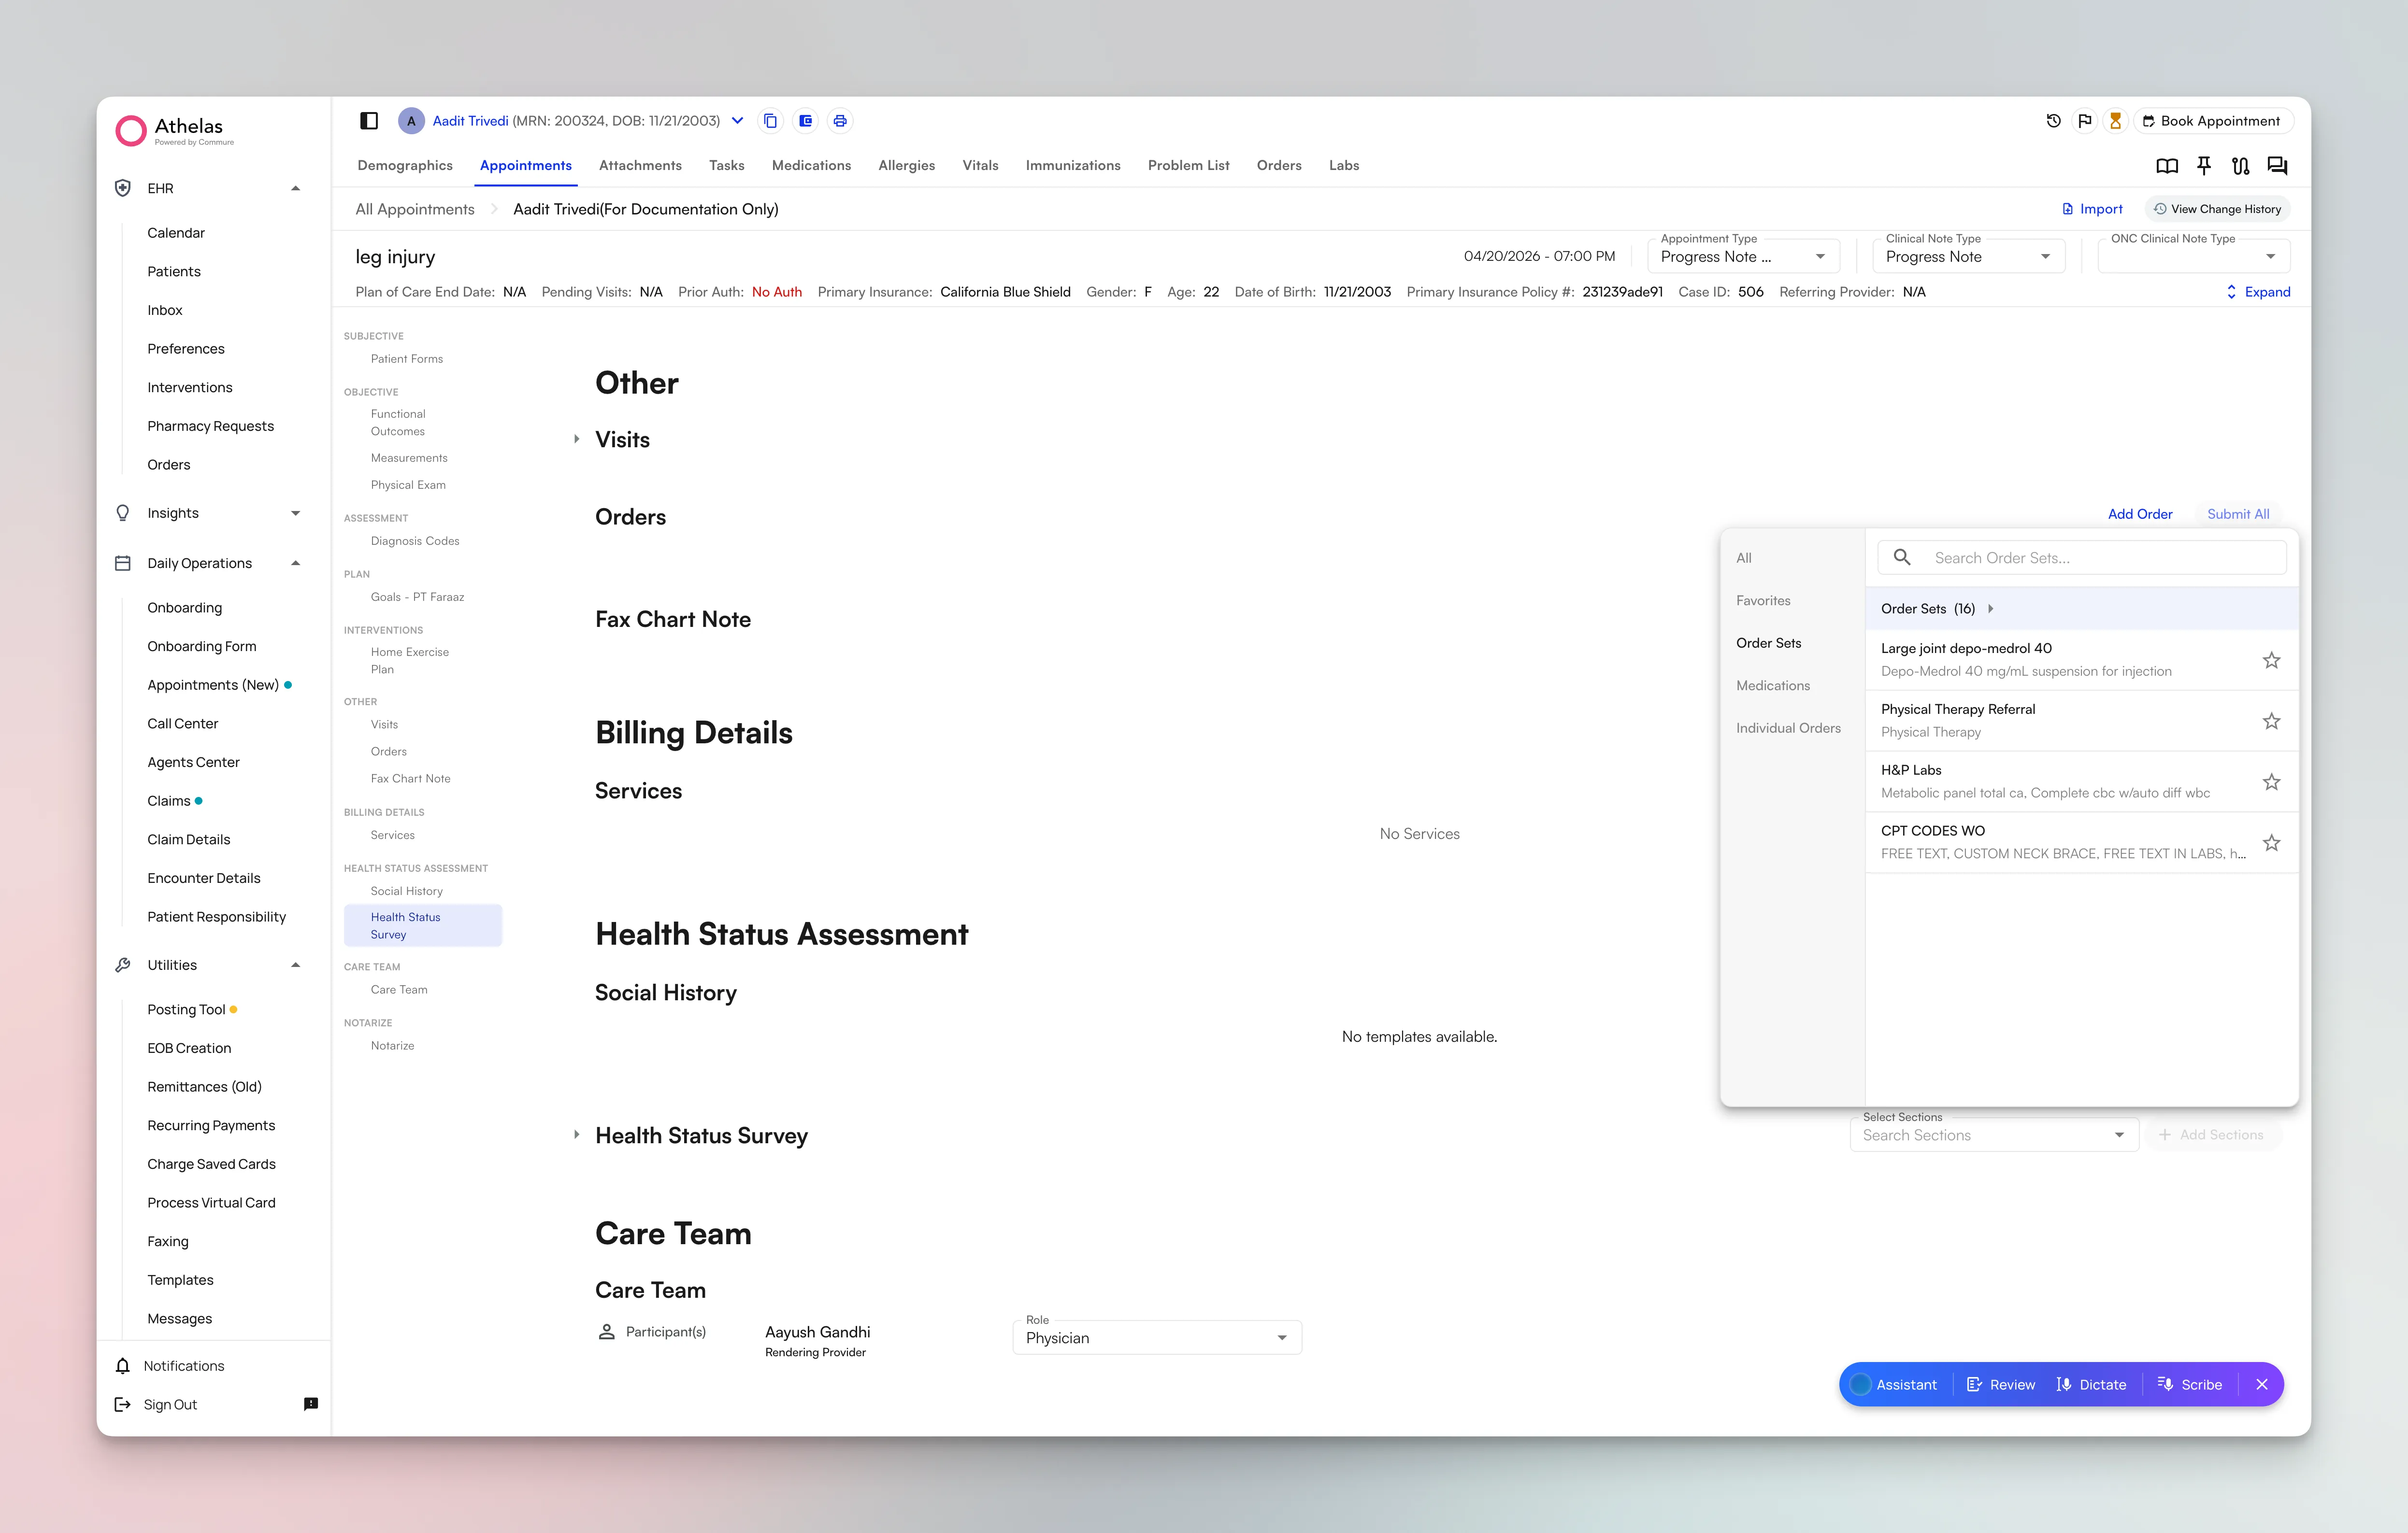The height and width of the screenshot is (1533, 2408).
Task: Expand the Visits section triangle
Action: click(x=577, y=439)
